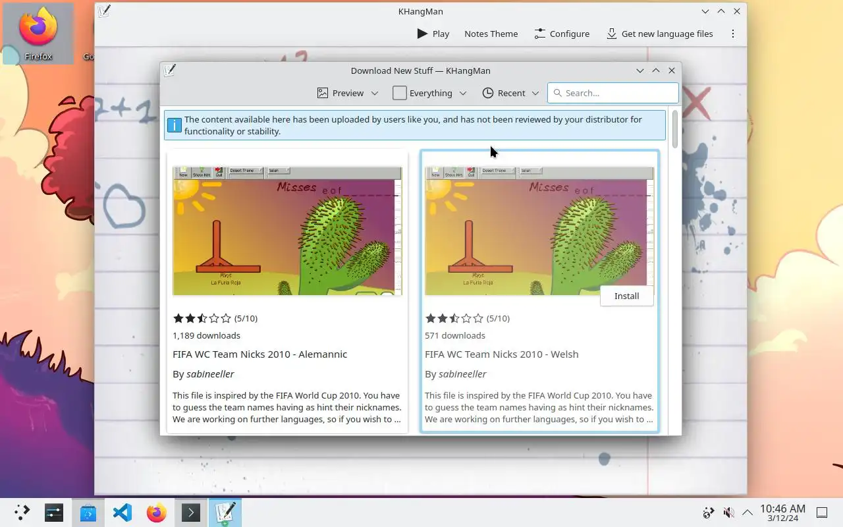Image resolution: width=843 pixels, height=527 pixels.
Task: Click the 571 downloads text
Action: pos(454,335)
